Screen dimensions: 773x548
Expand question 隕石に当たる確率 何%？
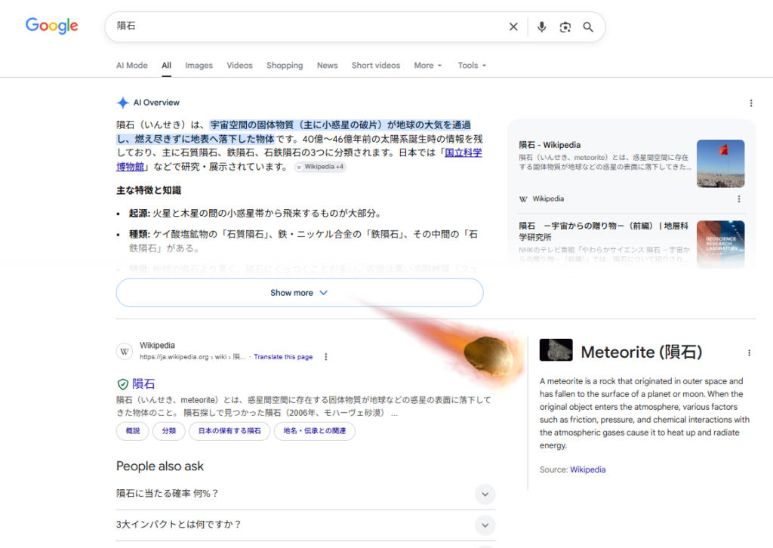point(306,494)
